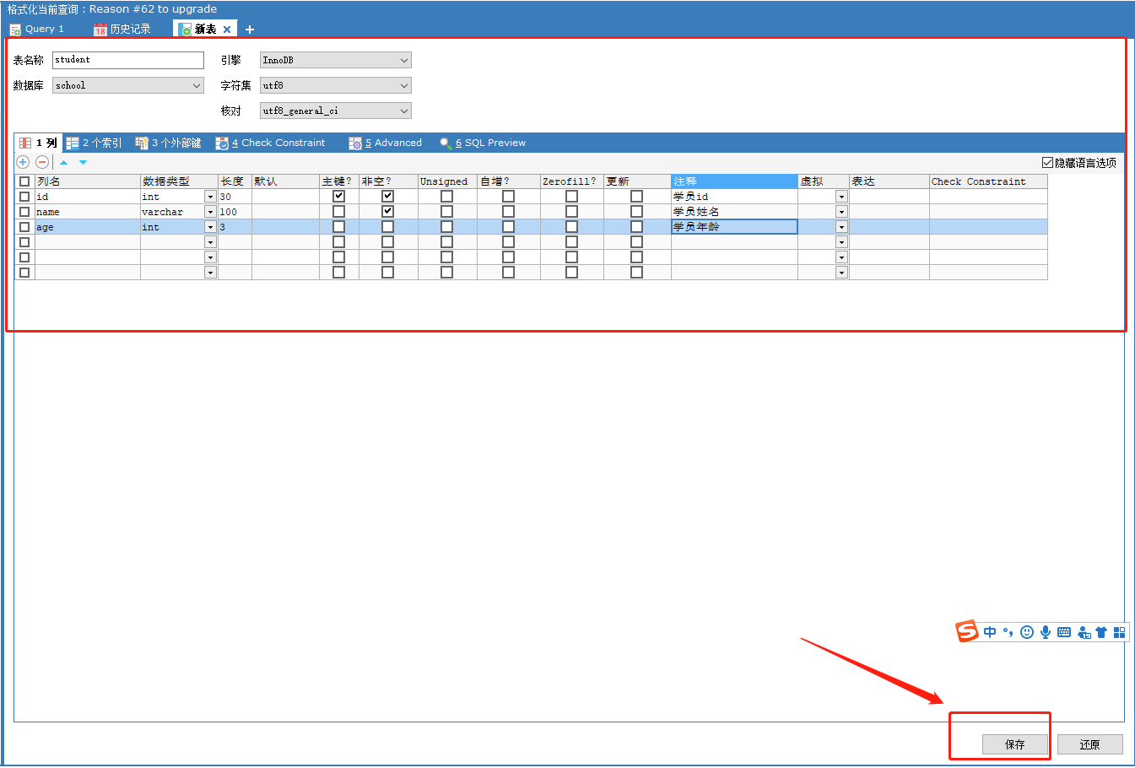This screenshot has height=768, width=1135.
Task: Open 虚拟 dropdown for age row
Action: [841, 227]
